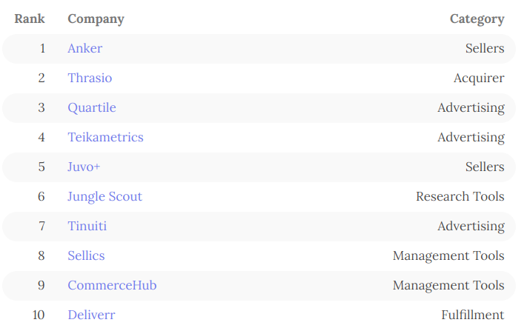Select the Teikametrics link
524x331 pixels.
tap(105, 138)
